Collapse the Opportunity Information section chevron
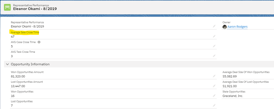 click(7, 64)
